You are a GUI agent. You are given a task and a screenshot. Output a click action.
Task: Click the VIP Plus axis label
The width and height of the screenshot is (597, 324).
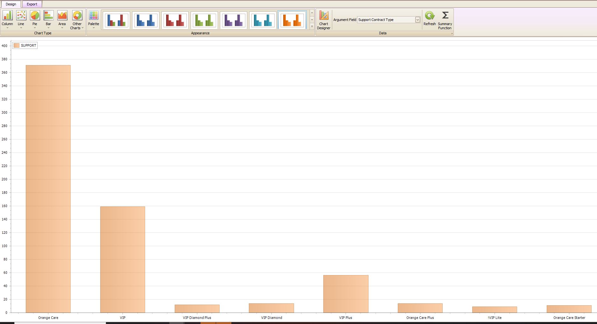pyautogui.click(x=346, y=318)
